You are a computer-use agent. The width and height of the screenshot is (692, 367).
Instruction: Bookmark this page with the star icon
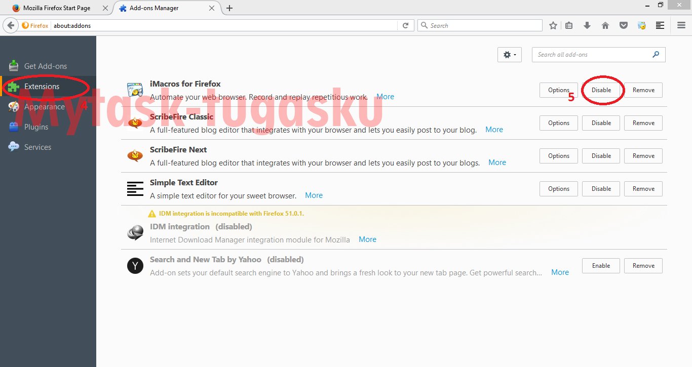pyautogui.click(x=553, y=25)
